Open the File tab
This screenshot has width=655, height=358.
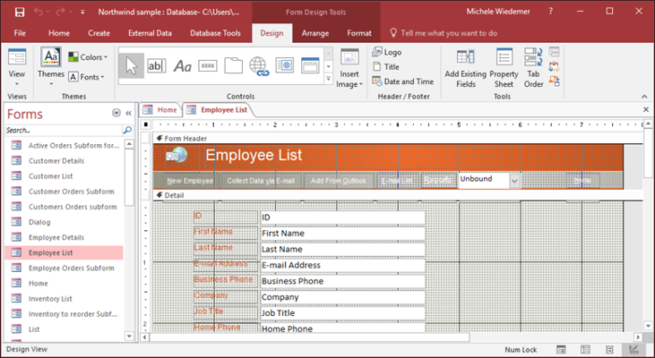point(20,33)
